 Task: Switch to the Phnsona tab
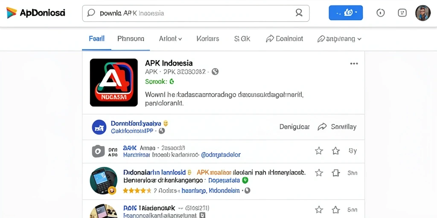click(x=131, y=39)
